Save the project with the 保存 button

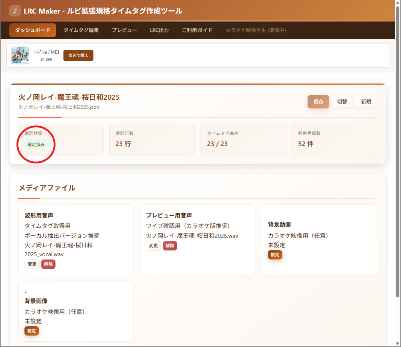click(x=318, y=101)
